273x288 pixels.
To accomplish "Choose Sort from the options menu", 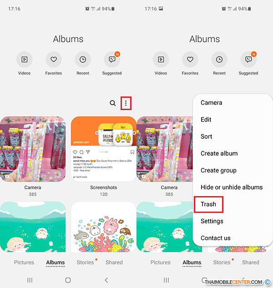I will tap(206, 136).
